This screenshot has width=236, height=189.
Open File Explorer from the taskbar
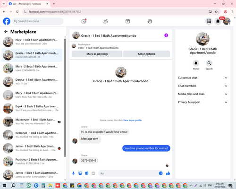coord(51,185)
